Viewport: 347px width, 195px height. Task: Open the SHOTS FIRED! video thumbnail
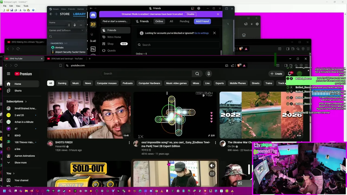89,115
